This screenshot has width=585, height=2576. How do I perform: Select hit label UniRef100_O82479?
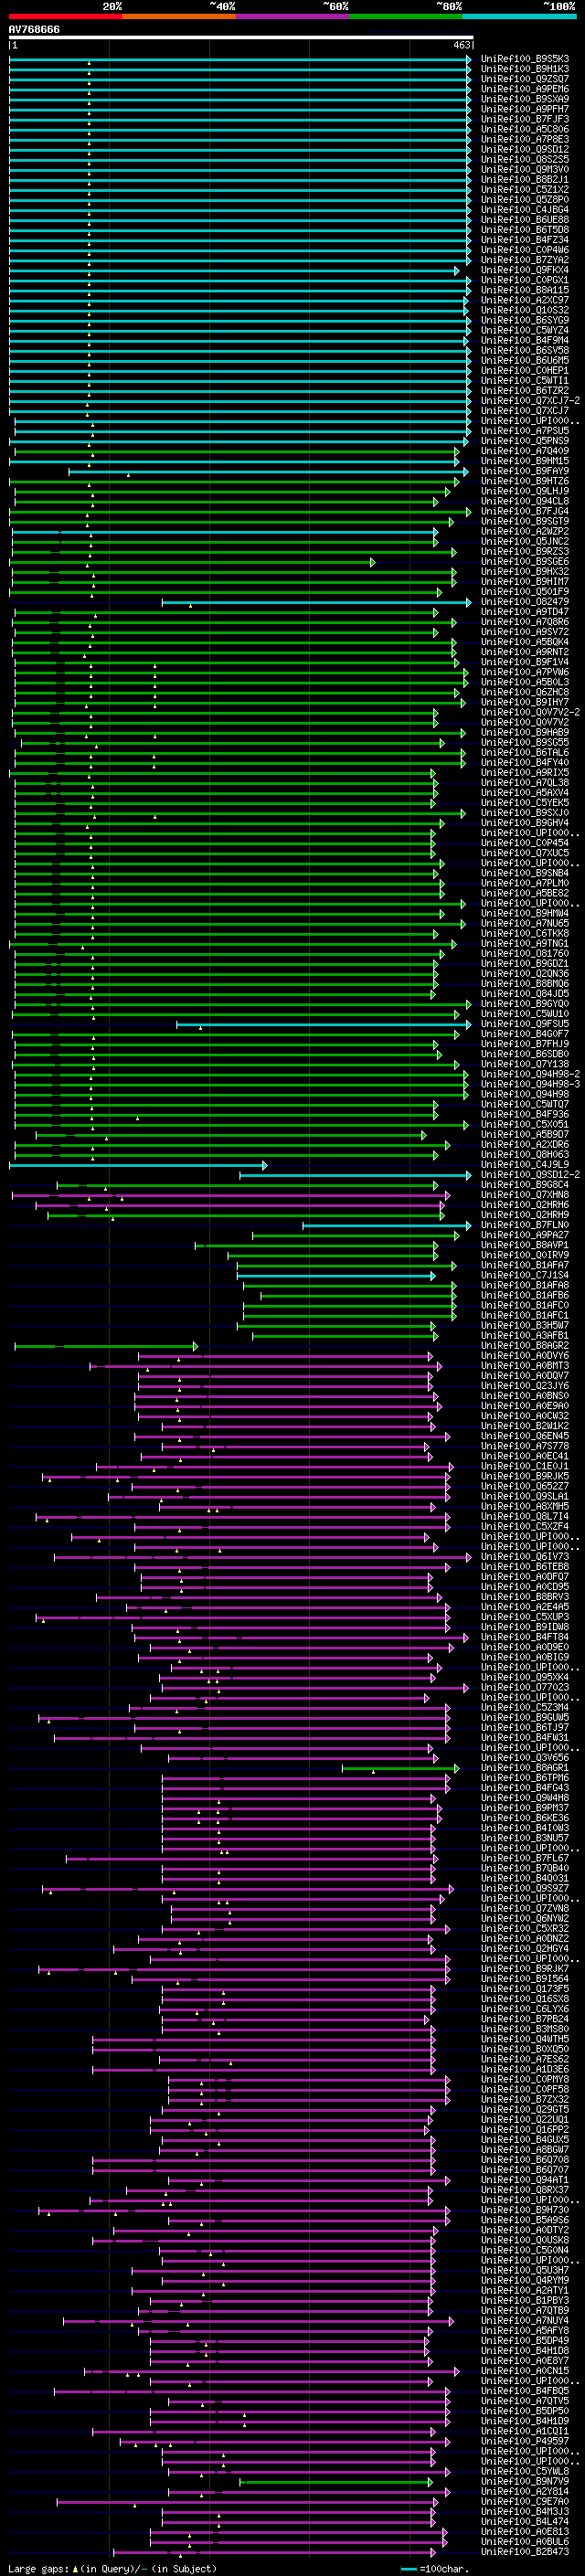[525, 601]
